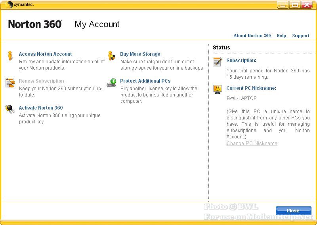Click the Activate Norton 360 keys icon
The width and height of the screenshot is (317, 225).
tap(10, 109)
